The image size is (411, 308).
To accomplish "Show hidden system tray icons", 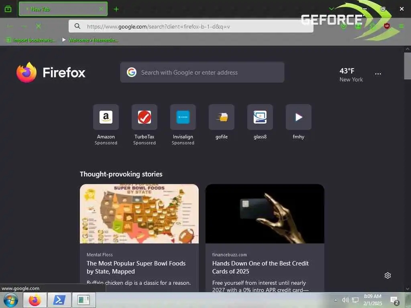I will (x=336, y=300).
